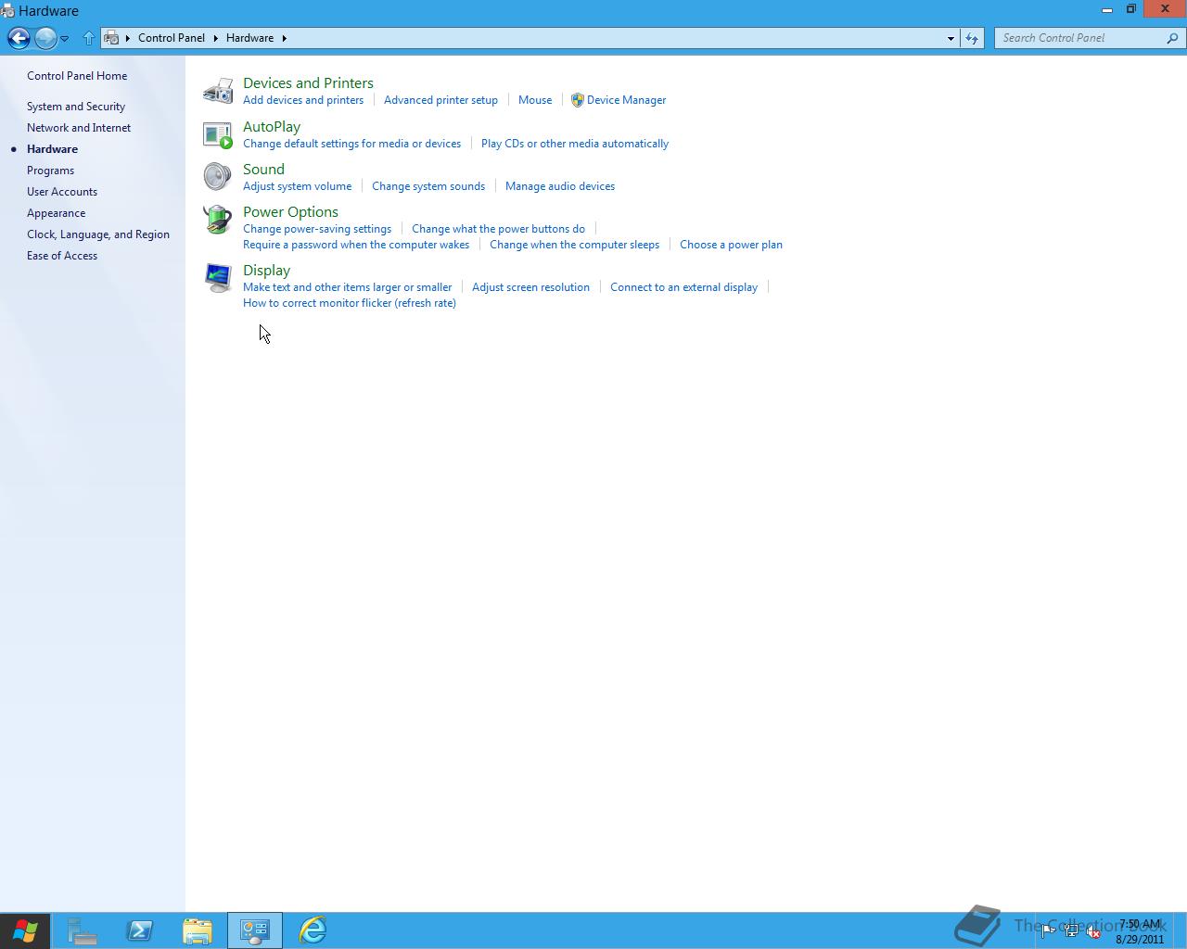This screenshot has width=1187, height=949.
Task: Expand the breadcrumb arrow after Hardware
Action: click(x=284, y=38)
